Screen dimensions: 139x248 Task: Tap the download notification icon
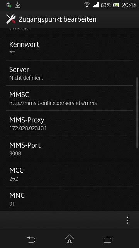point(18,5)
